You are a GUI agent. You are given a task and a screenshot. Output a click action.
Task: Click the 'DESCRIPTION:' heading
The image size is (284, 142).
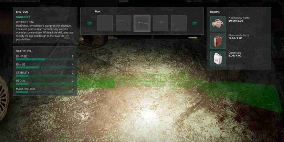pyautogui.click(x=25, y=22)
